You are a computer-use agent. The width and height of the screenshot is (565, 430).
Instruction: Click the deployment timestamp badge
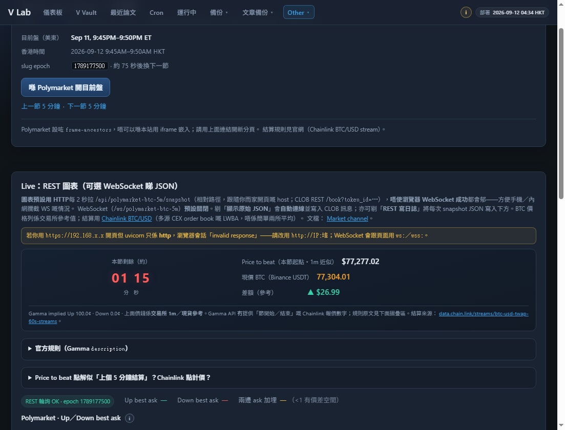[x=512, y=12]
